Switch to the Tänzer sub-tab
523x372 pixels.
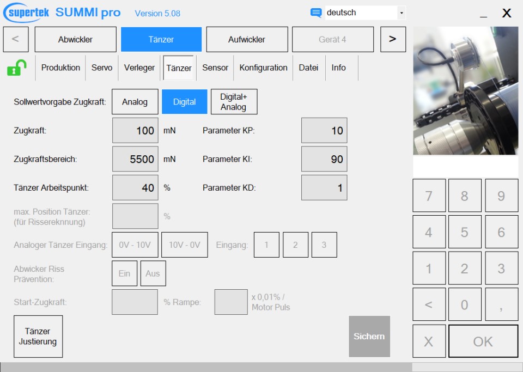pyautogui.click(x=179, y=68)
